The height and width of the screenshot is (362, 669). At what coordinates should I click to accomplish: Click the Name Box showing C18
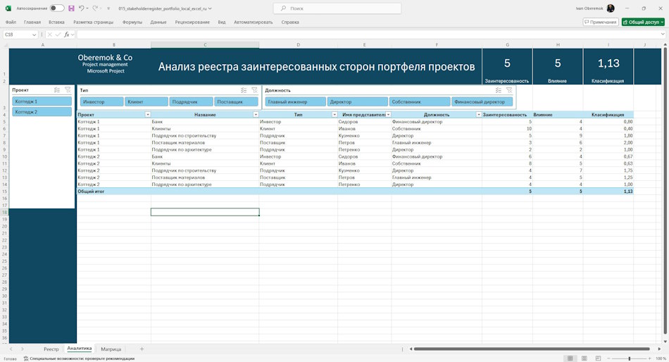pyautogui.click(x=17, y=35)
